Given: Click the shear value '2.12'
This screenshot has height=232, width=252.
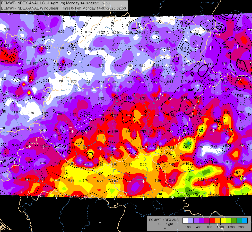Looking at the screenshot, I should coord(187,180).
